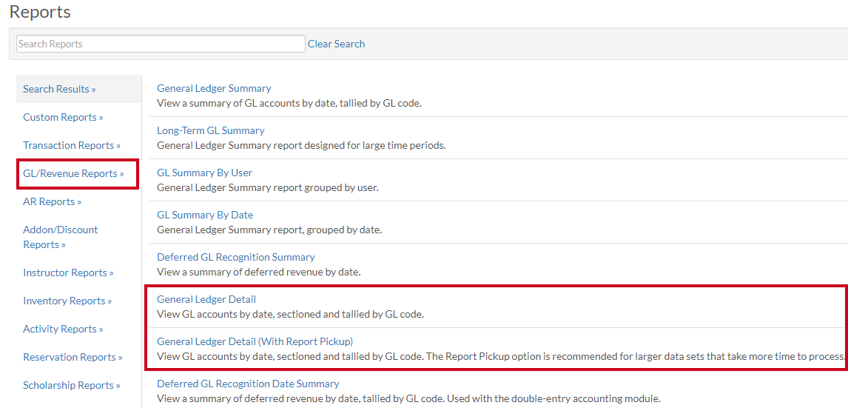The height and width of the screenshot is (408, 848).
Task: Open the Inventory Reports category
Action: [x=67, y=301]
